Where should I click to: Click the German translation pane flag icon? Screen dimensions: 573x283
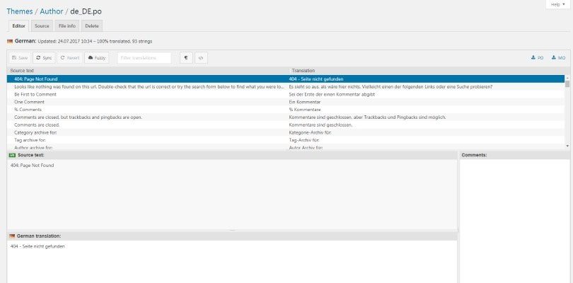(12, 236)
